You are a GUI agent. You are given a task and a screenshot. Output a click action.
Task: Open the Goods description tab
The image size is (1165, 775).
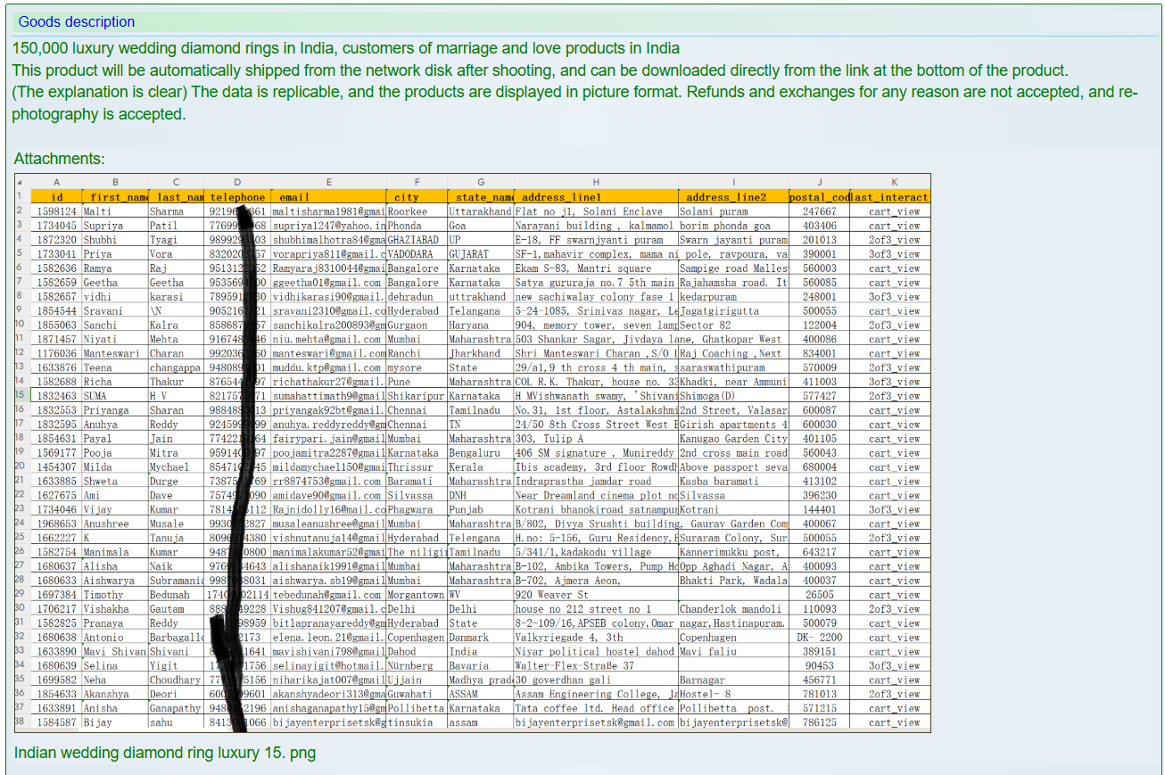(77, 21)
